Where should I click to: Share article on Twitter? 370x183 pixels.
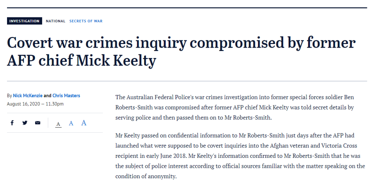pos(25,123)
